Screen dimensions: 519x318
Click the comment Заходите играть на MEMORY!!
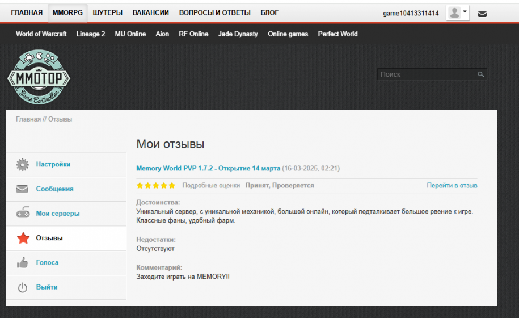183,277
